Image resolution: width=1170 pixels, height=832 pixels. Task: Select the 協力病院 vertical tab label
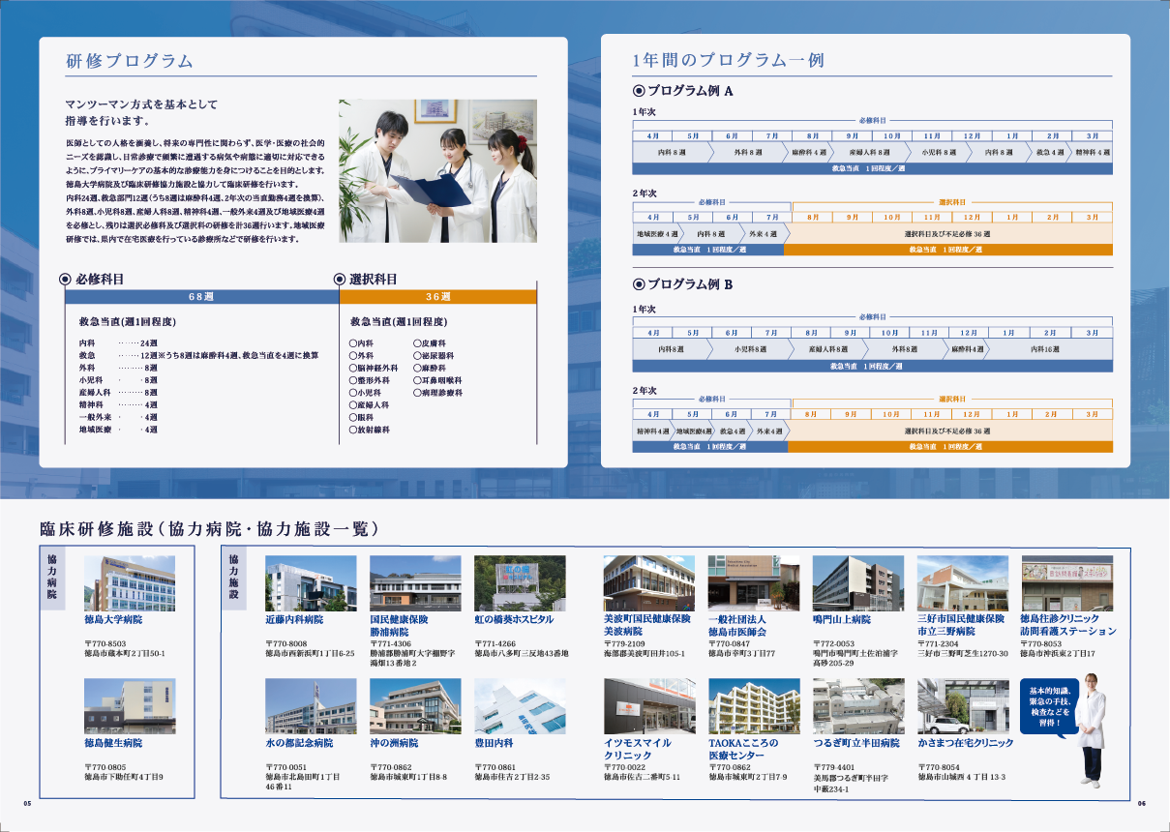point(52,579)
